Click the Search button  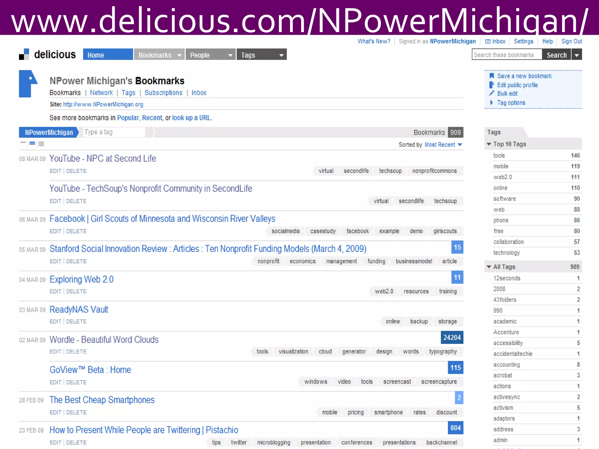[556, 55]
